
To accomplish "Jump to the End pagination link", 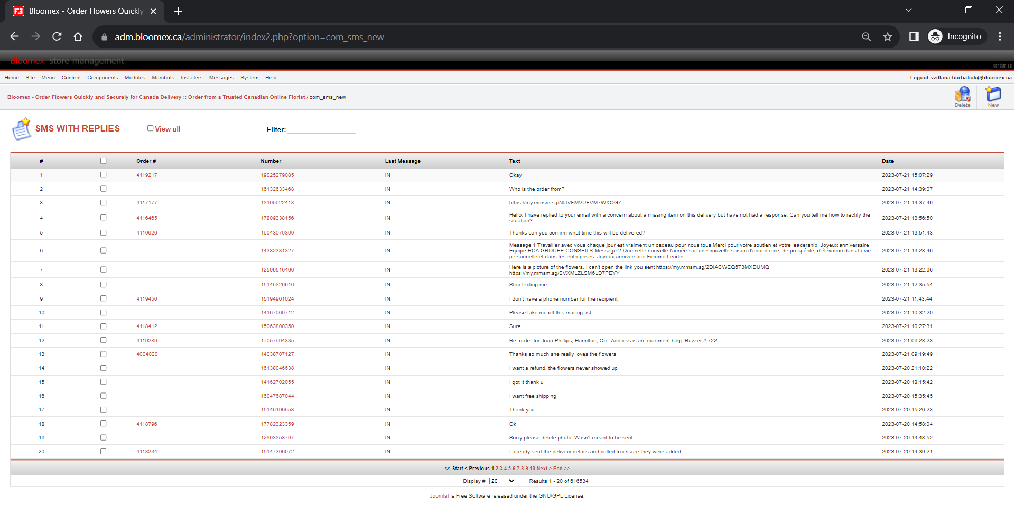I will (x=561, y=469).
